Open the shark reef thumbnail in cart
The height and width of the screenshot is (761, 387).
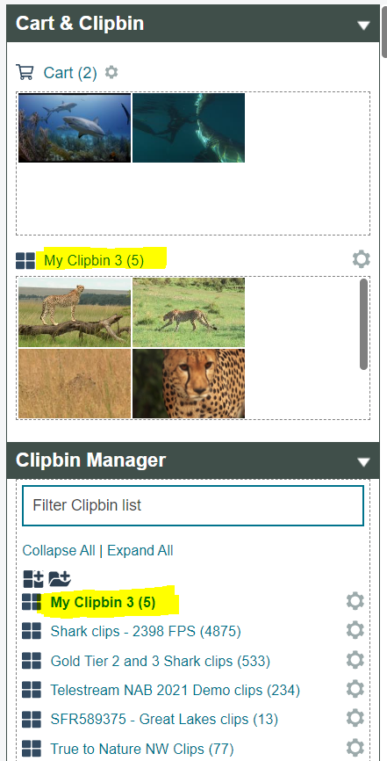(75, 127)
